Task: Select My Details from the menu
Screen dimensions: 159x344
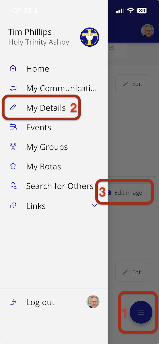Action: 46,108
